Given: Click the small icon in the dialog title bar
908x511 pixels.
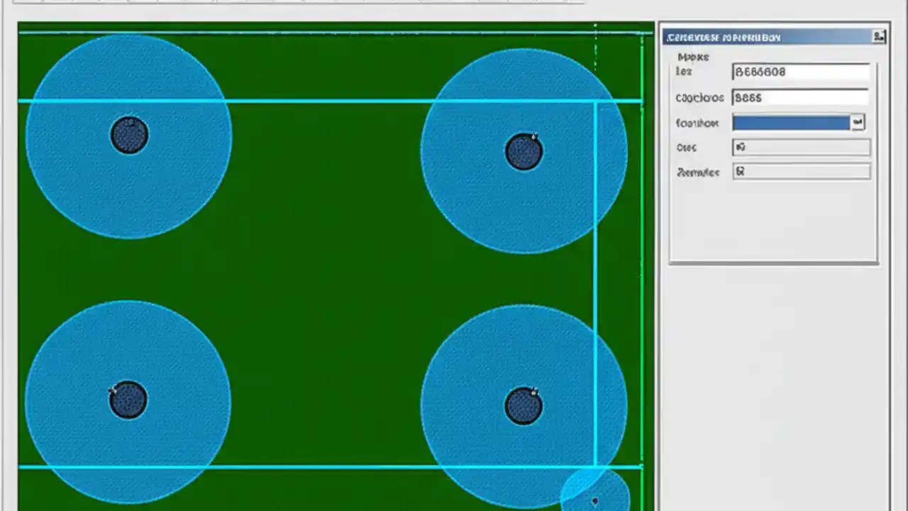Looking at the screenshot, I should (880, 37).
